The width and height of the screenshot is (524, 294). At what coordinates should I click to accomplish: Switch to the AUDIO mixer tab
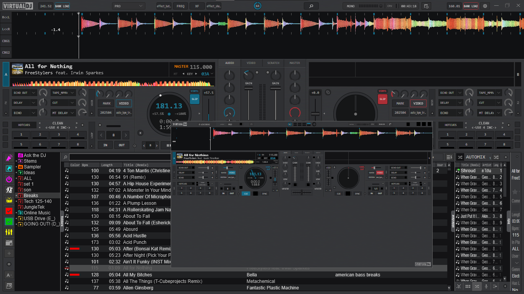tap(229, 63)
